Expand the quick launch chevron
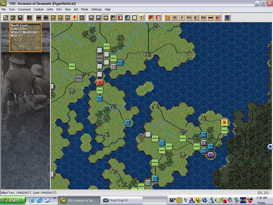Viewport: 273px width, 205px height. [x=54, y=198]
